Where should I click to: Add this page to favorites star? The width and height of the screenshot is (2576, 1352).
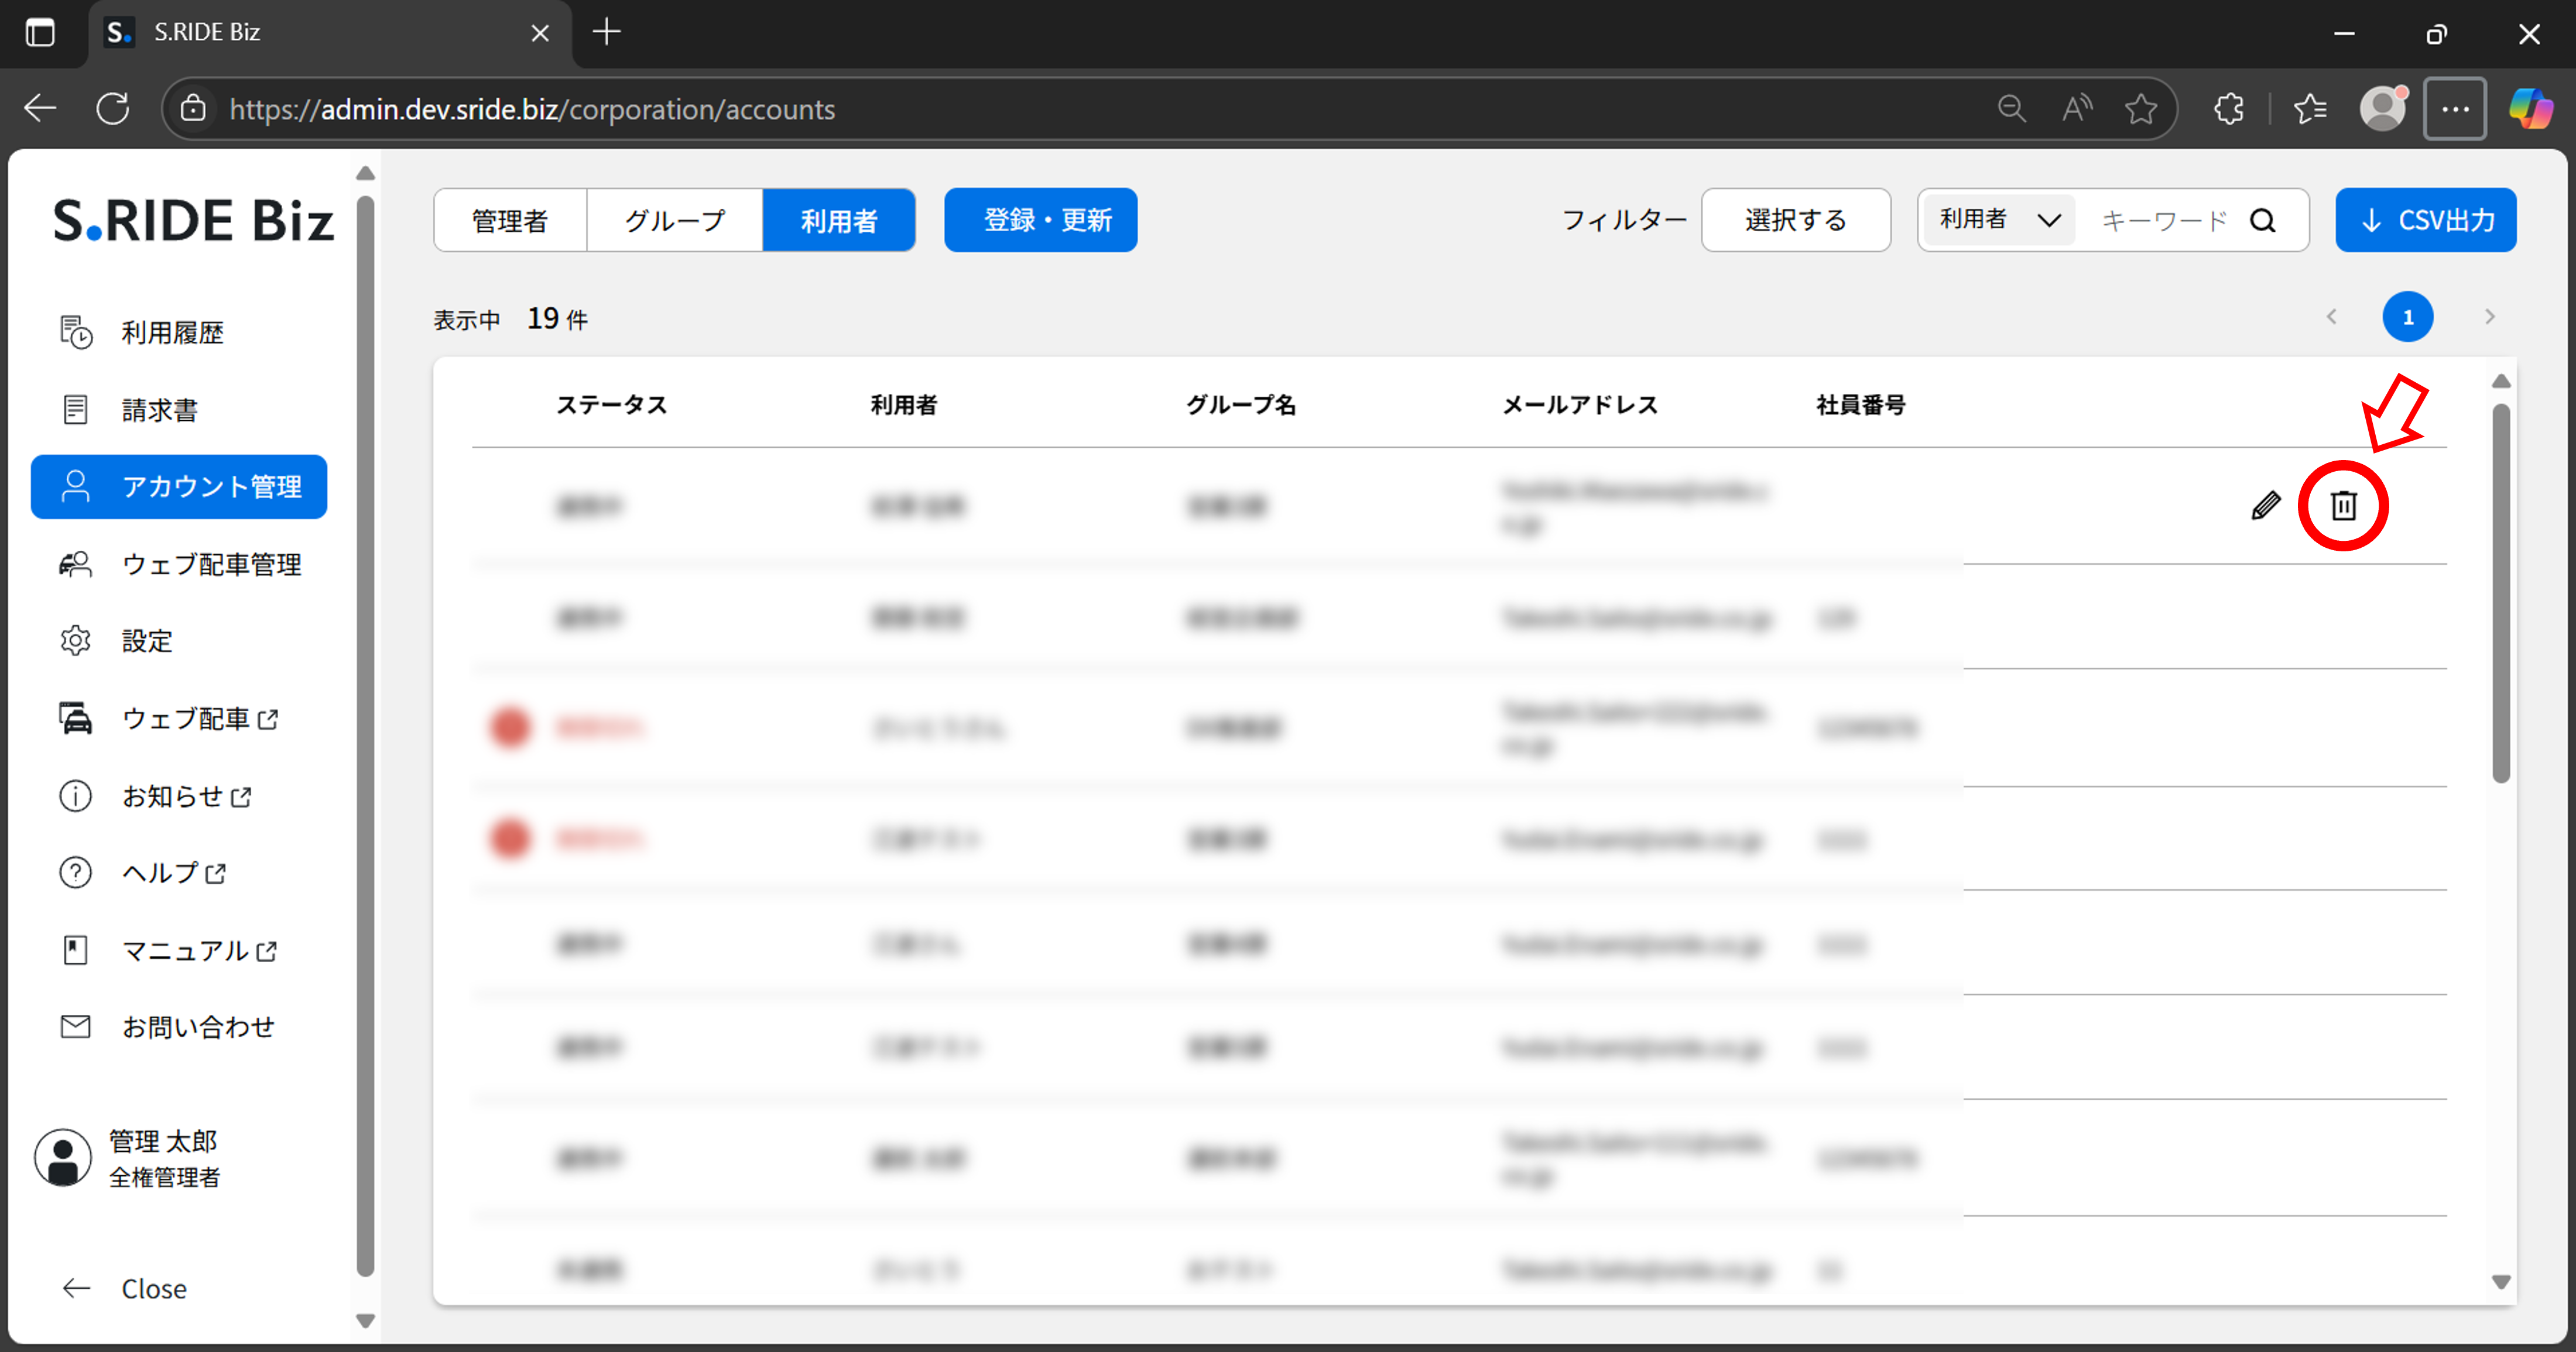point(2141,108)
